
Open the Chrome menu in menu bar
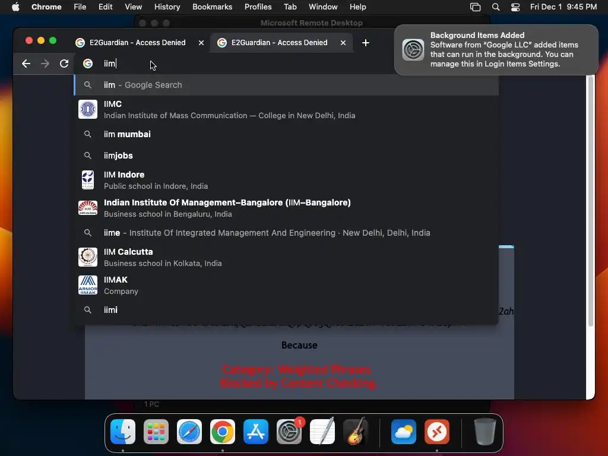coord(46,7)
